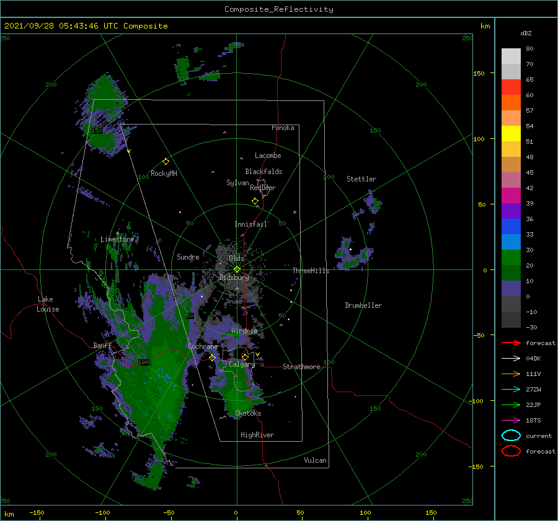Click the Didsbury city label
Screen dimensions: 558x521
click(234, 278)
